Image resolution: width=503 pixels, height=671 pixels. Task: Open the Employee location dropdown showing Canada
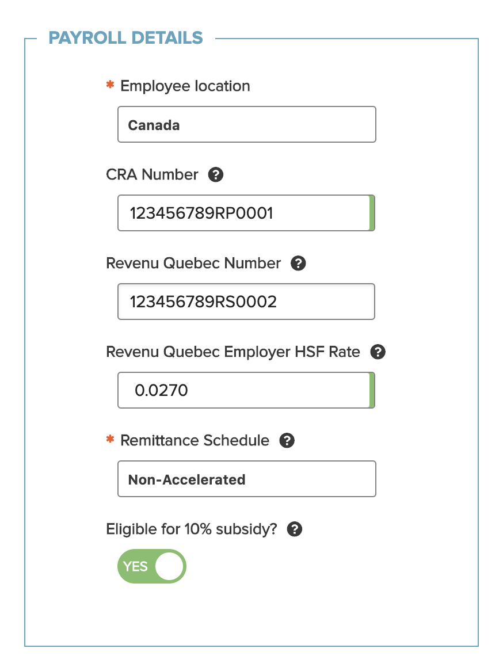click(246, 124)
